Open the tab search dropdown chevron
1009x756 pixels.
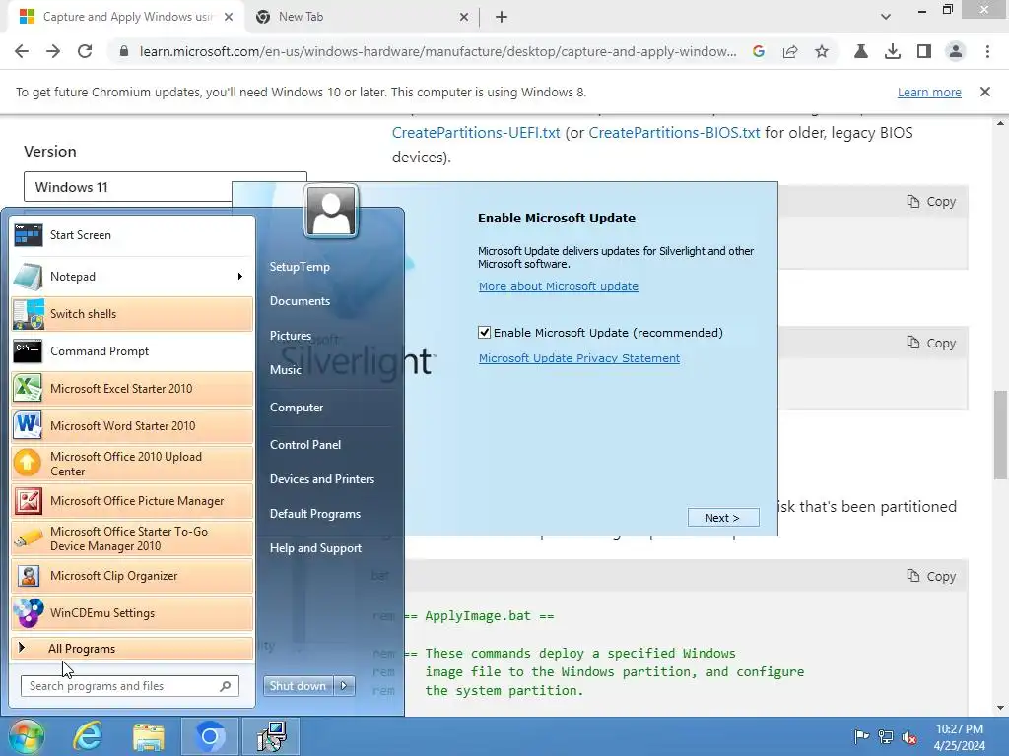tap(886, 17)
